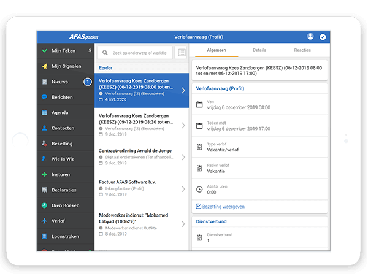Viewport: 368px width, 276px height.
Task: Expand selected Verlofaanvraag 06-12-2019 chevron
Action: tap(183, 90)
